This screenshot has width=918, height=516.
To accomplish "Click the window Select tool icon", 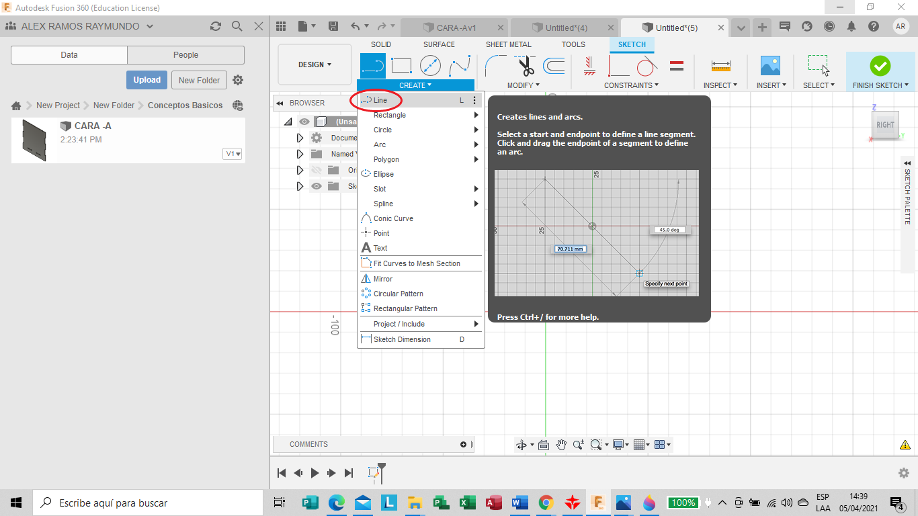I will point(819,65).
